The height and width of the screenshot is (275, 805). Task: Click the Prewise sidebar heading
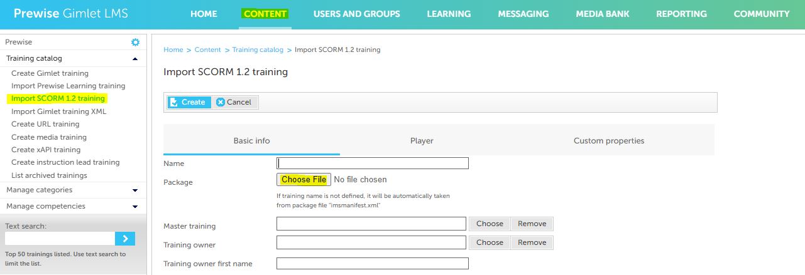(19, 42)
